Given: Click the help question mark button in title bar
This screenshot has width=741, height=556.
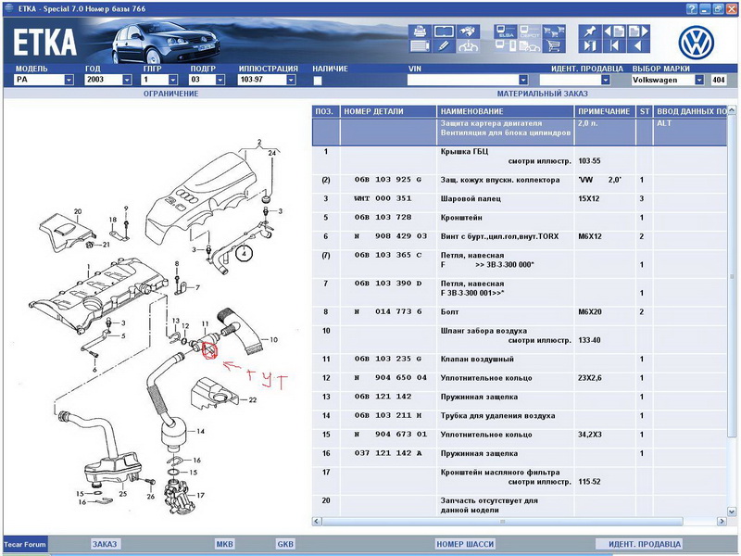Looking at the screenshot, I should tap(691, 8).
